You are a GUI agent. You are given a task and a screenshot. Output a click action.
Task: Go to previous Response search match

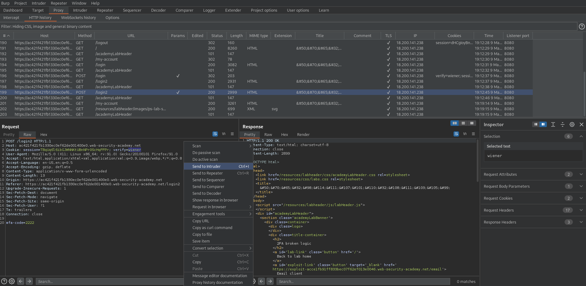tap(261, 281)
